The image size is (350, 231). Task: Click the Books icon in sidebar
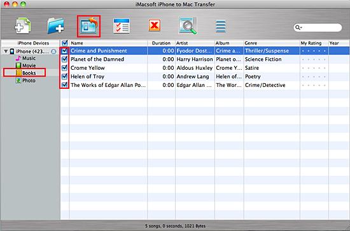[18, 73]
